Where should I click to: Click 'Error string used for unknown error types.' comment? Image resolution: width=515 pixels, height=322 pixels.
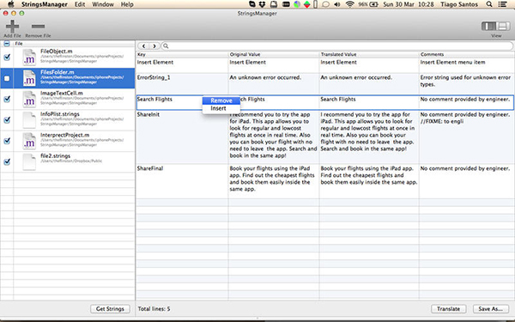click(465, 81)
